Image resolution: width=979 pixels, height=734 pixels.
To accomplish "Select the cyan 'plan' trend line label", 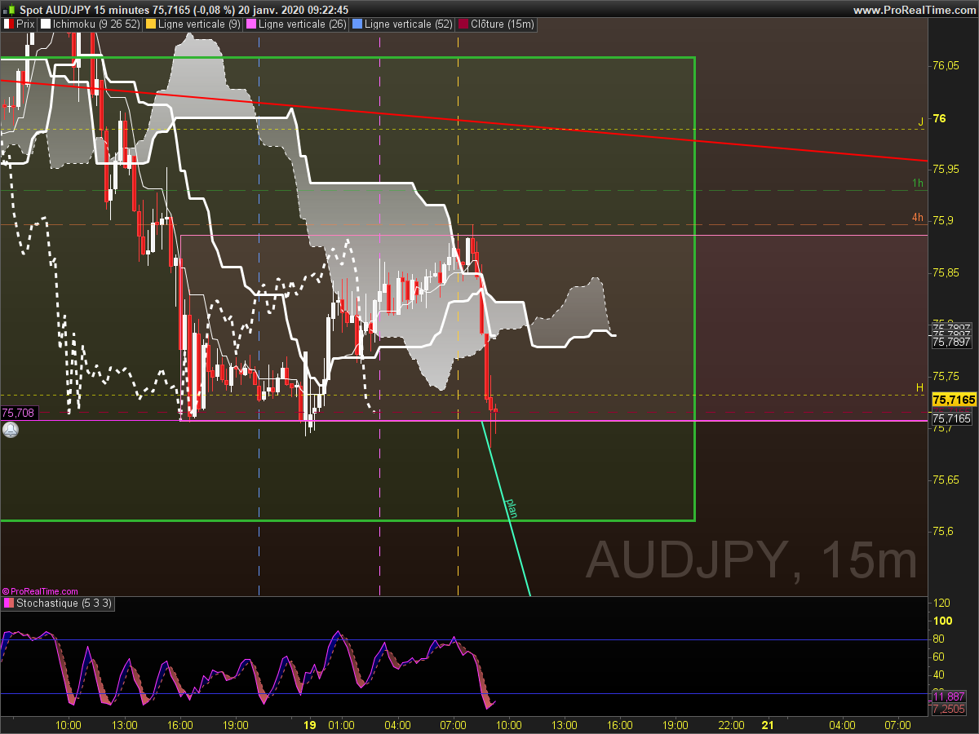I will point(511,508).
